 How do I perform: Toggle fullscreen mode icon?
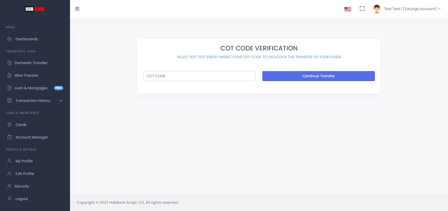[362, 9]
